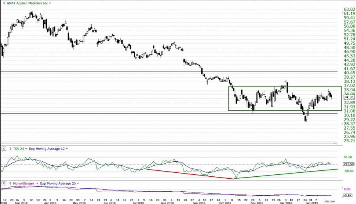Image resolution: width=356 pixels, height=204 pixels.
Task: Click the 31.00 price scale label
Action: click(x=349, y=111)
